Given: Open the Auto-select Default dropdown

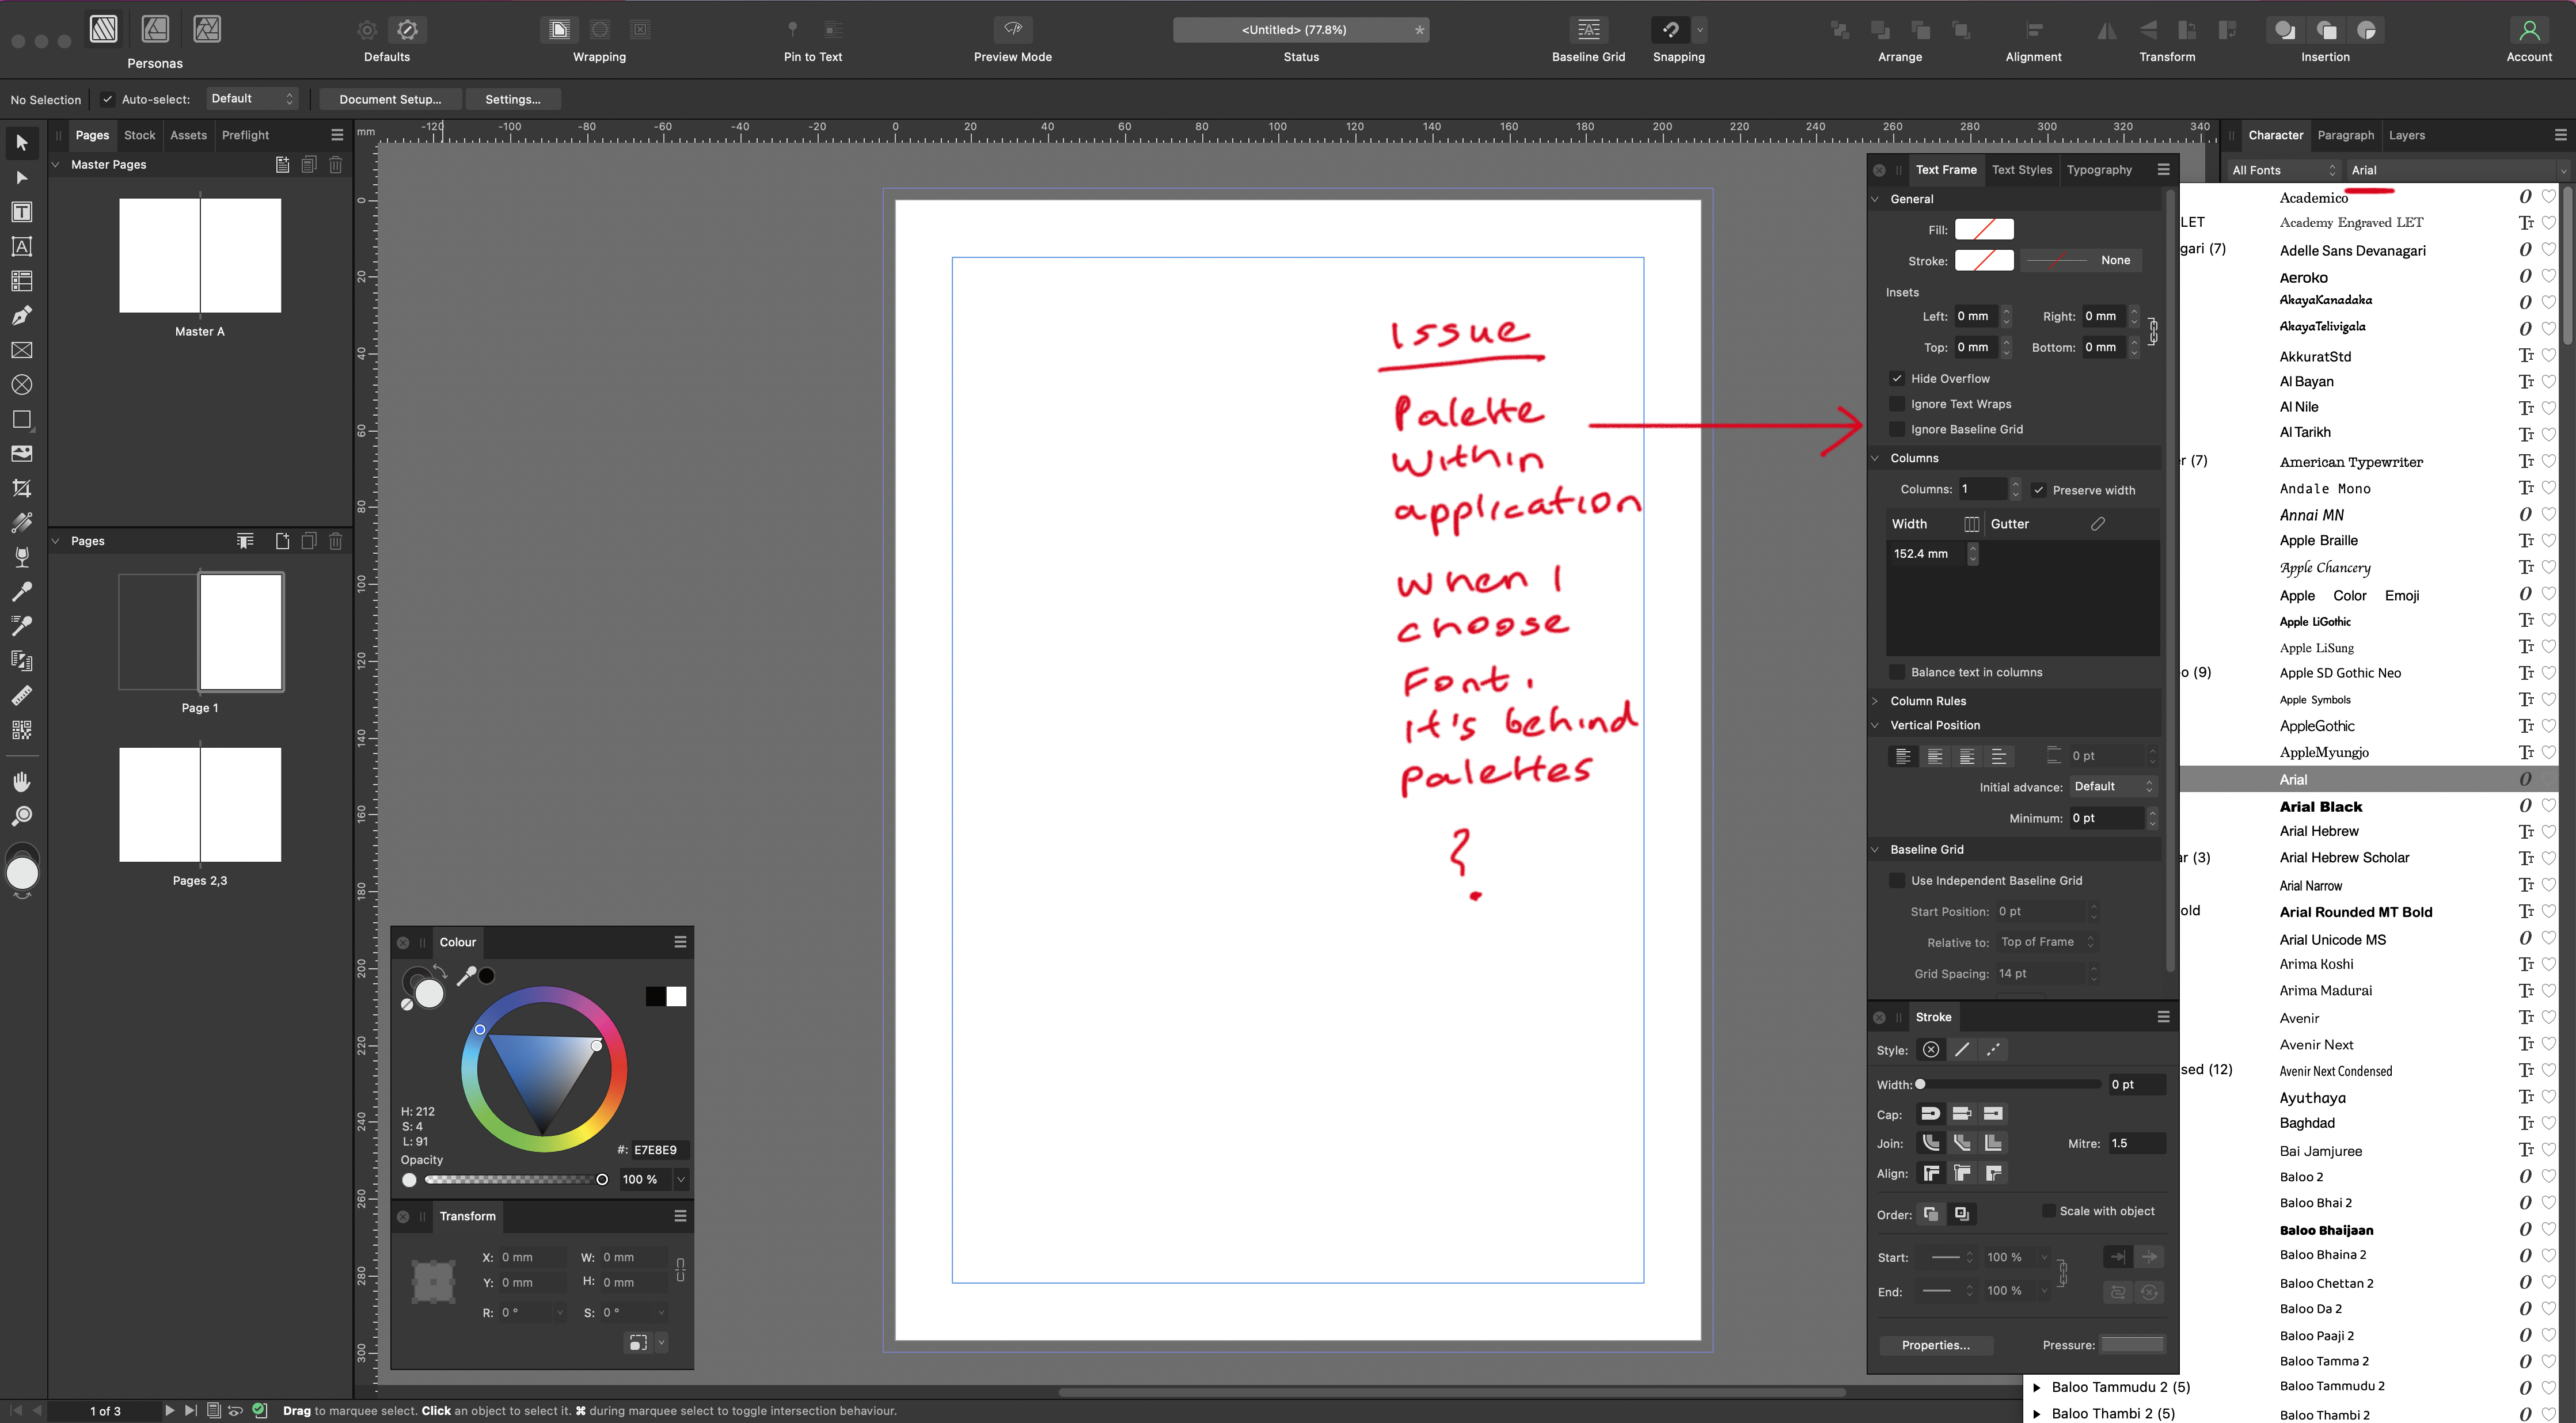Looking at the screenshot, I should 252,99.
